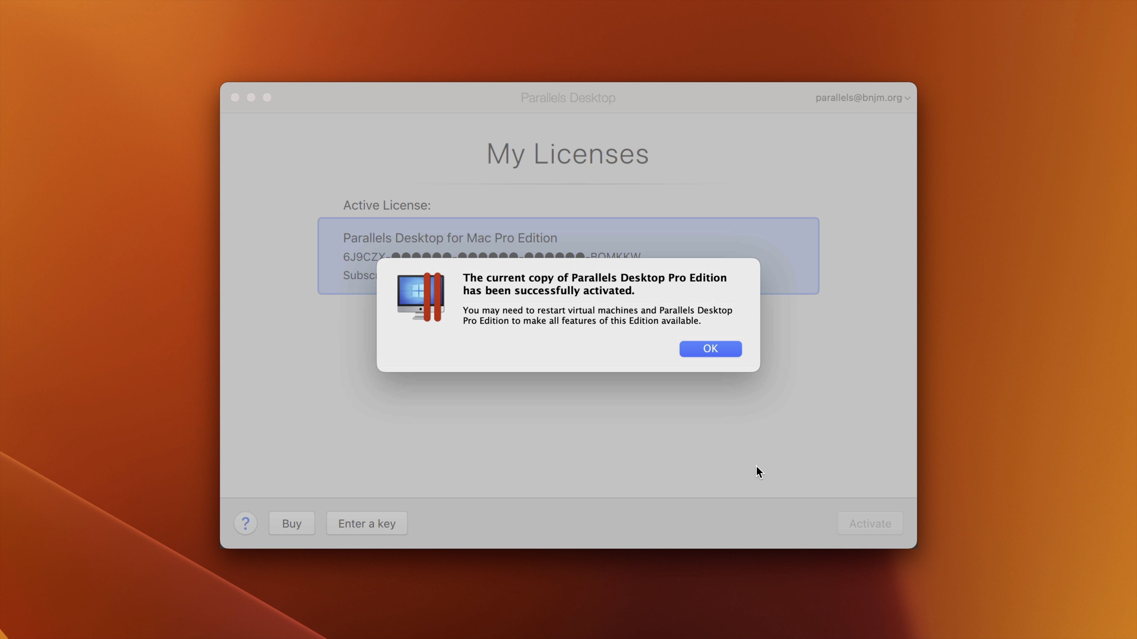Open the My Licenses view heading
This screenshot has height=639, width=1137.
click(x=568, y=154)
